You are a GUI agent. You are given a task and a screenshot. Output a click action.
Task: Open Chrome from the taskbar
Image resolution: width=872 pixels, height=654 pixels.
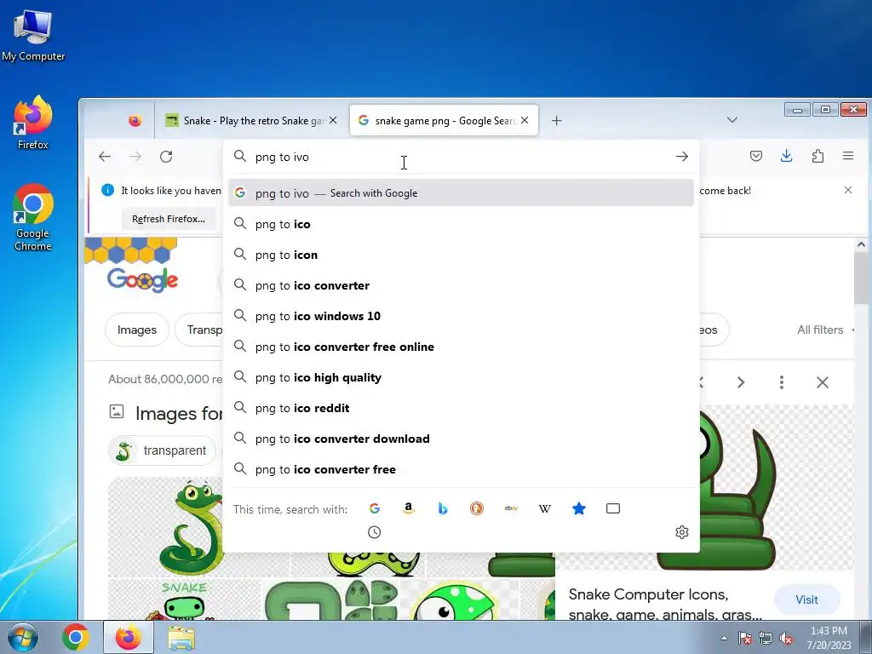pyautogui.click(x=76, y=637)
